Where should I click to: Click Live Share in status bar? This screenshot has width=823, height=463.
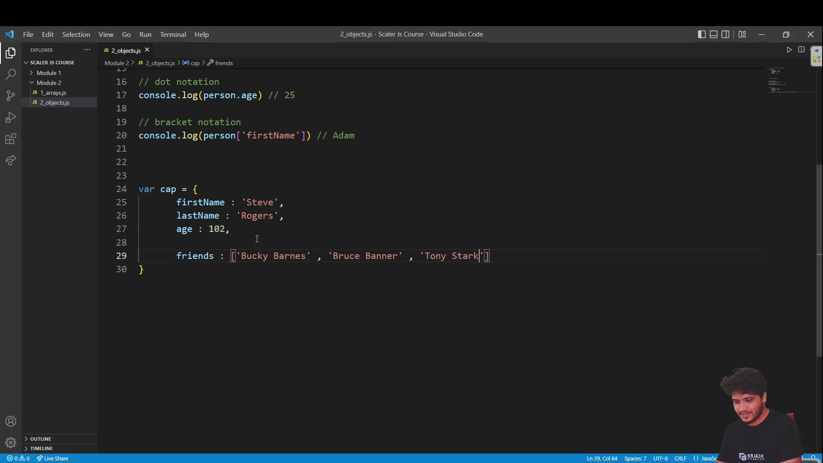[x=53, y=458]
